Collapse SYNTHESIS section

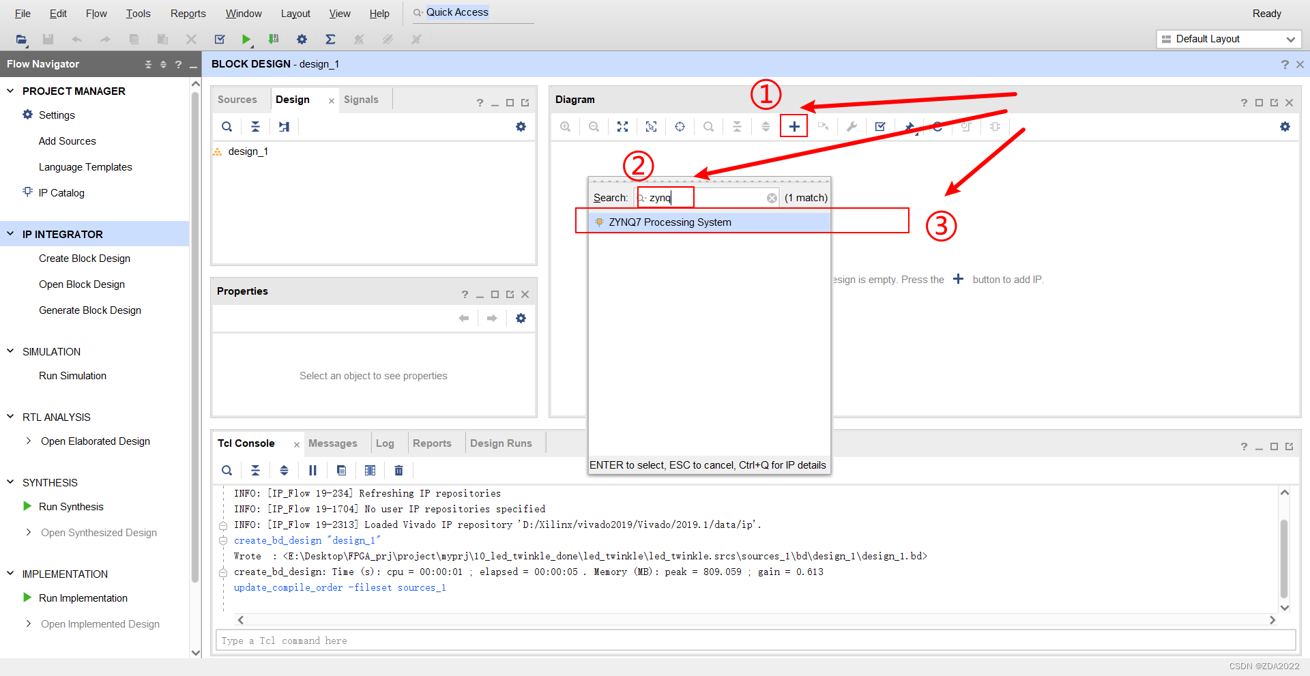pos(10,482)
